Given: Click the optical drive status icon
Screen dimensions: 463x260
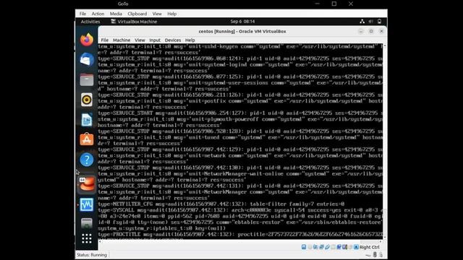Looking at the screenshot, I should point(310,247).
